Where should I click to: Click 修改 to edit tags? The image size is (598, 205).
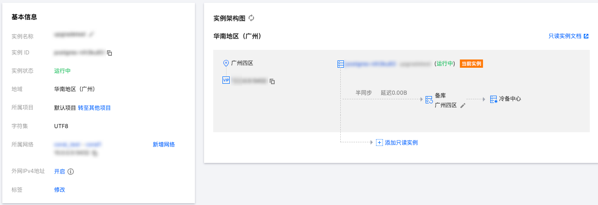[60, 189]
